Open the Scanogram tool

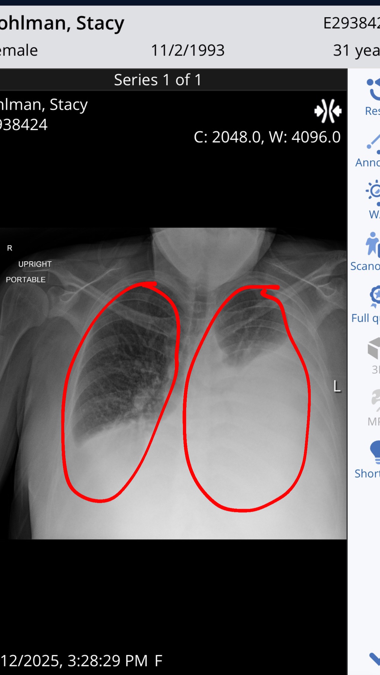coord(372,244)
